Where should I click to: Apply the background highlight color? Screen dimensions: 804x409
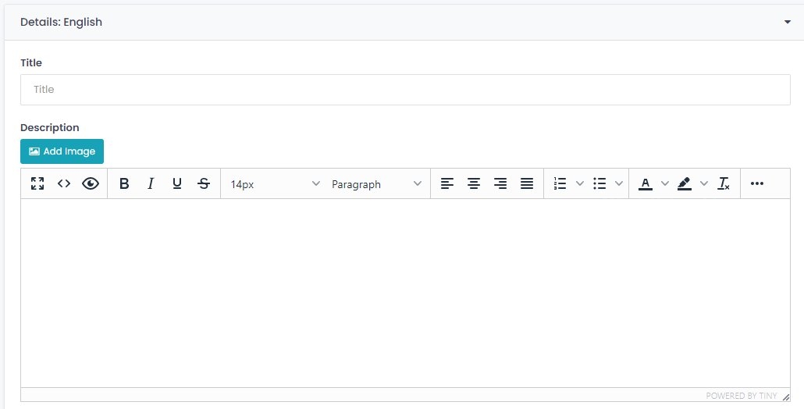point(685,183)
